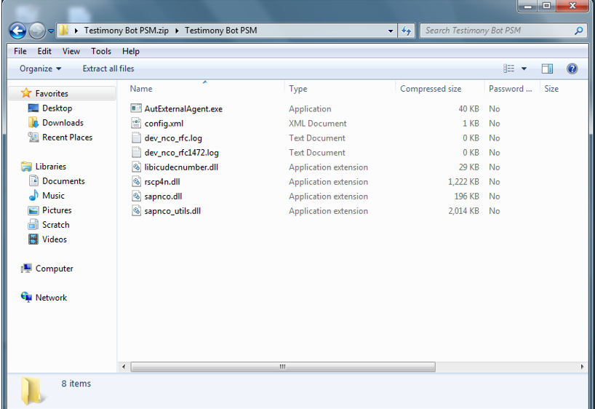Select the AutExternalAgent.exe file icon
Image resolution: width=595 pixels, height=409 pixels.
coord(136,108)
